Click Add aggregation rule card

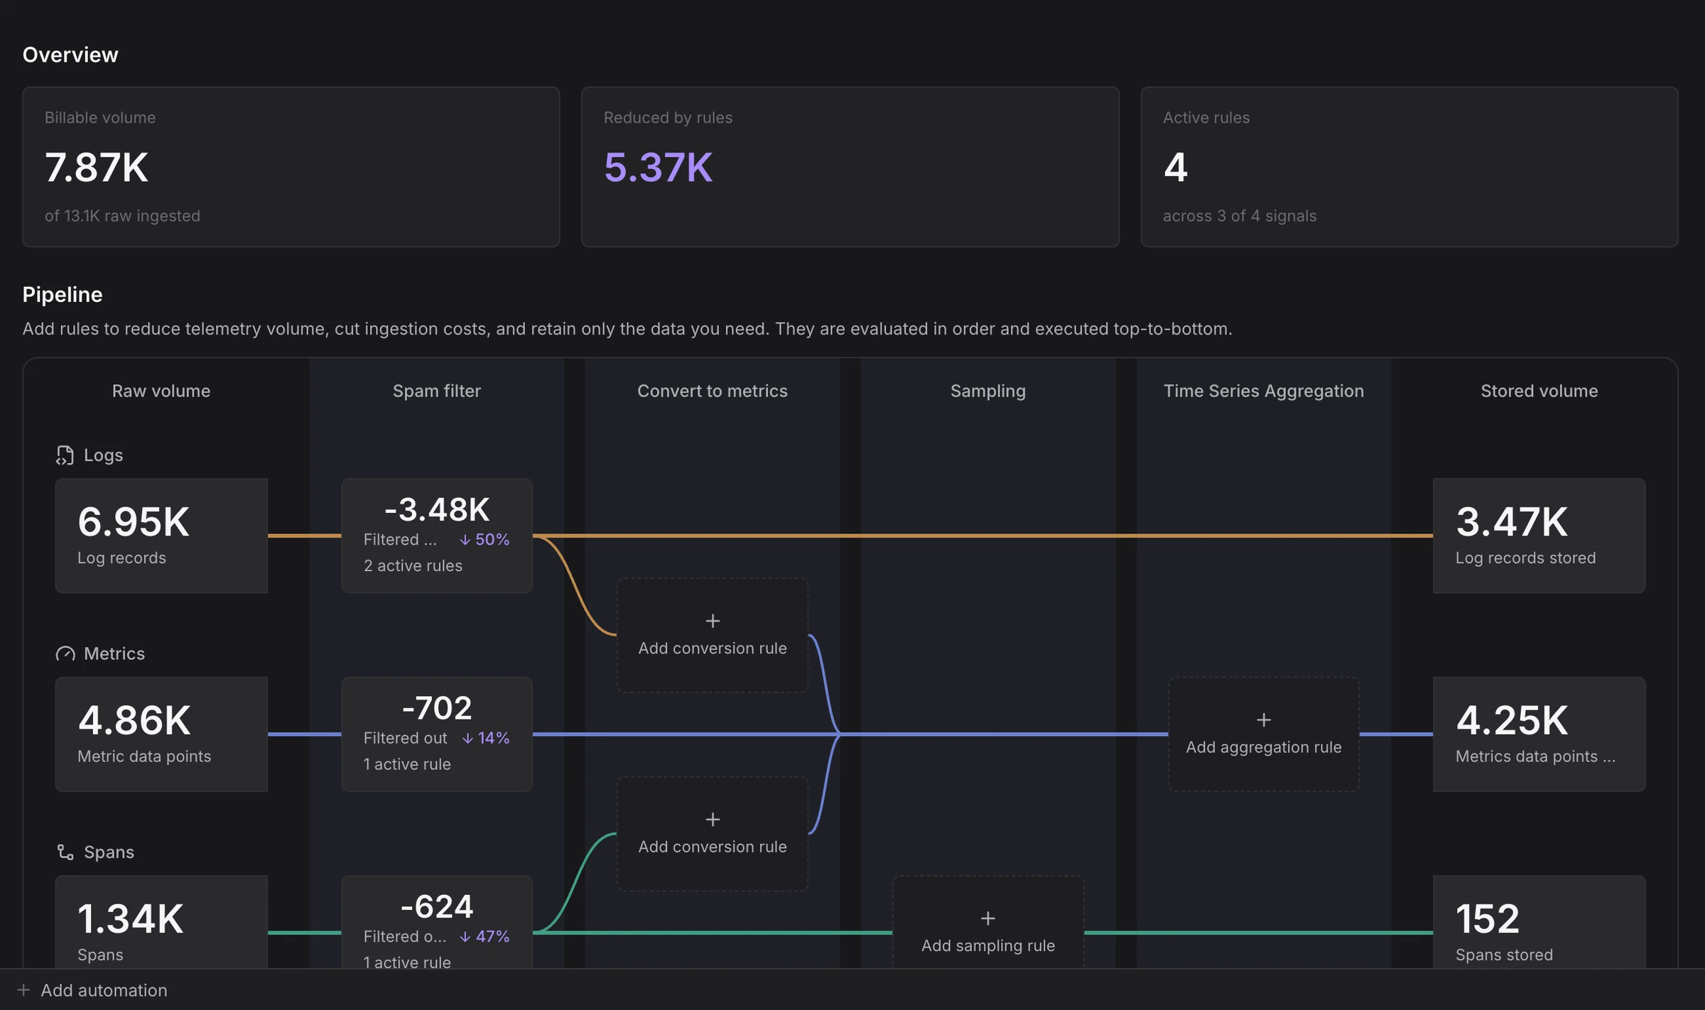click(1264, 734)
